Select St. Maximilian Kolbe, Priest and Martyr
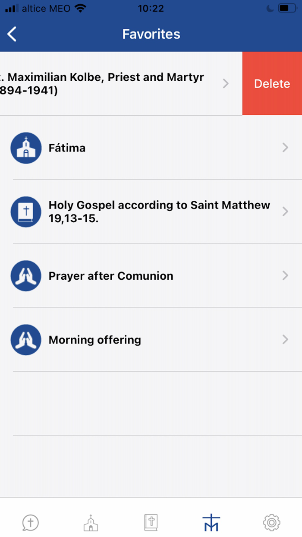This screenshot has width=302, height=537. [108, 83]
